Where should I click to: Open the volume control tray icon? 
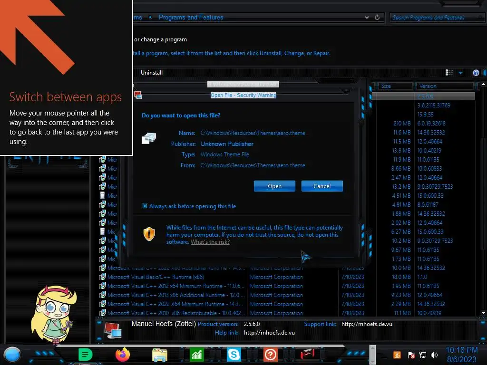434,355
